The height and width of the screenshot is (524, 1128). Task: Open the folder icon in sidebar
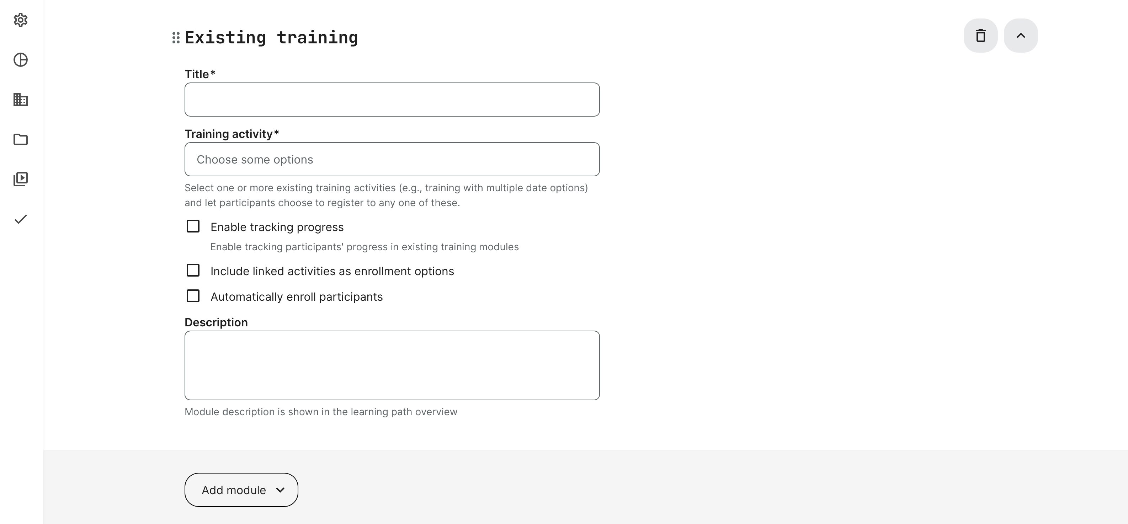[x=21, y=140]
